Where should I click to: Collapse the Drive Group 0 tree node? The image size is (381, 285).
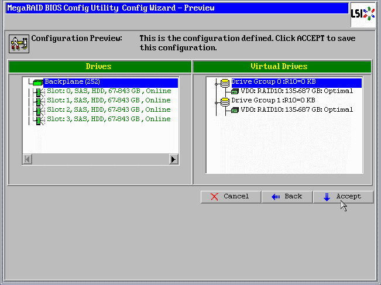click(x=216, y=84)
